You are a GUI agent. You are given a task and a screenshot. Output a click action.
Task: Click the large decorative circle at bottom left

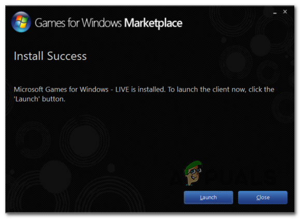click(84, 140)
